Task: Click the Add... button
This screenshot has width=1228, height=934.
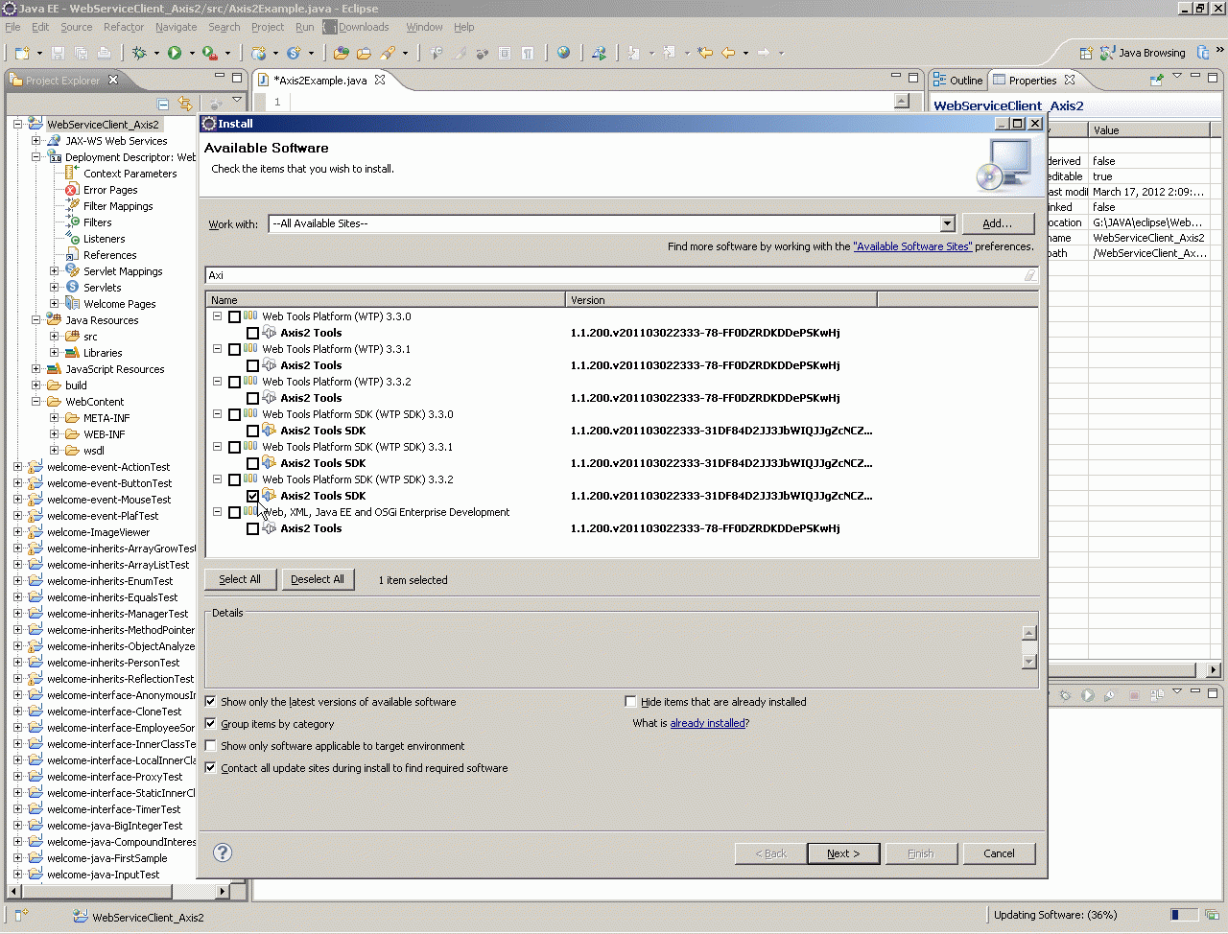Action: coord(998,223)
